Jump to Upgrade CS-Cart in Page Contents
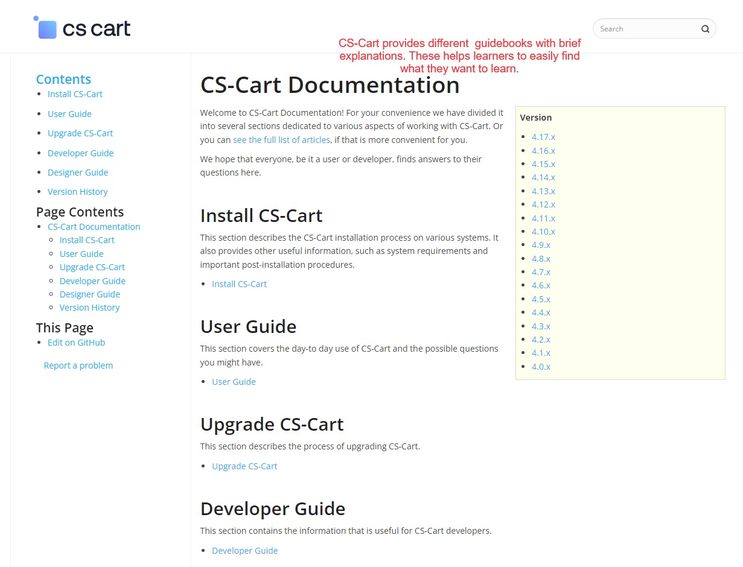The image size is (743, 567). 92,267
